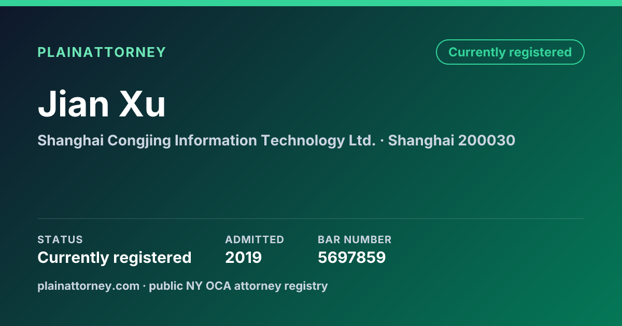Click the STATUS field label
This screenshot has width=622, height=326.
tap(60, 240)
